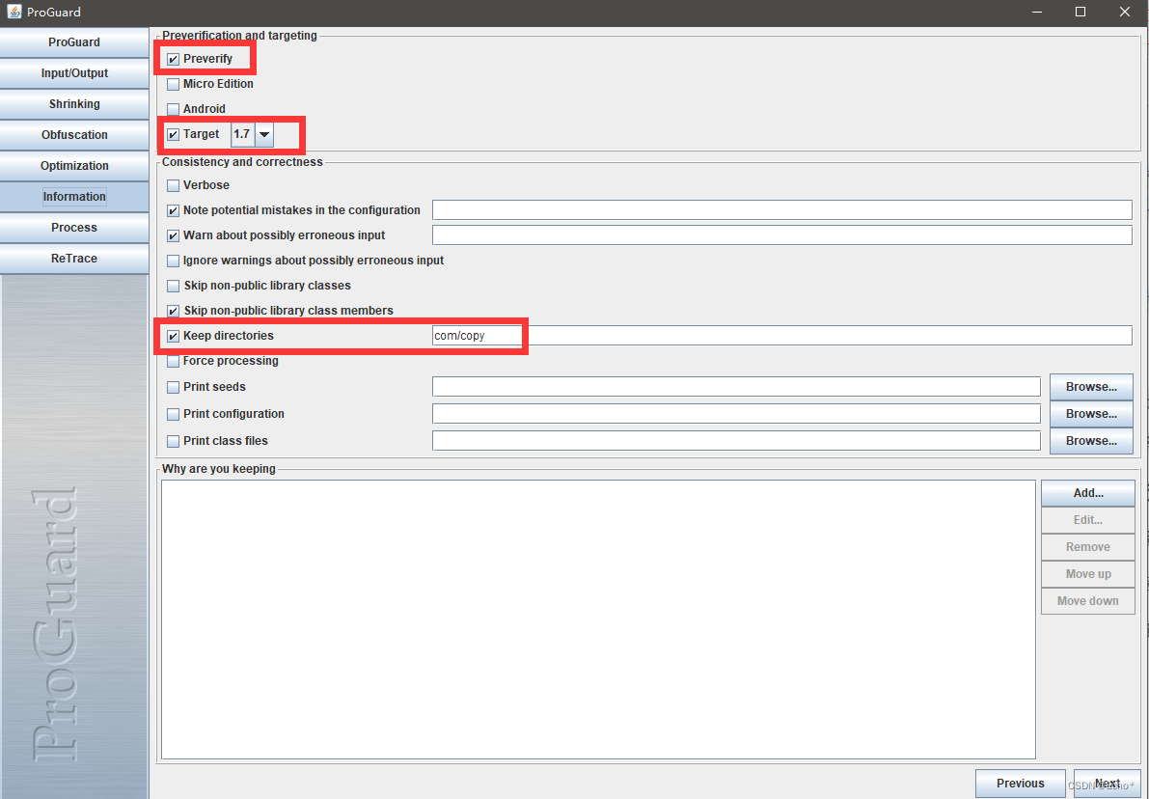
Task: Check Ignore warnings about possibly erroneous input
Action: tap(173, 261)
